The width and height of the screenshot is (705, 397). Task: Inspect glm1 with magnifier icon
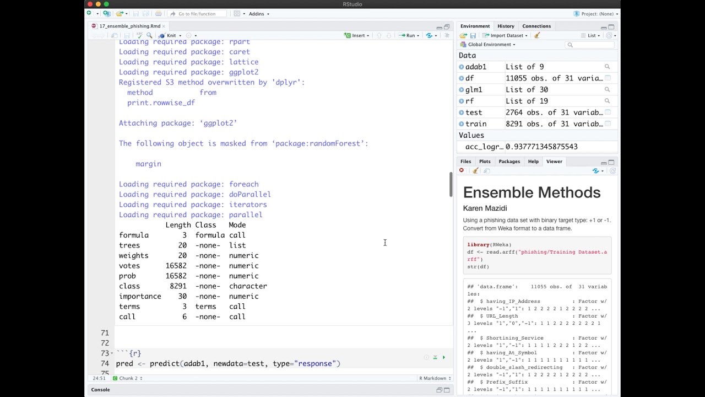[608, 90]
